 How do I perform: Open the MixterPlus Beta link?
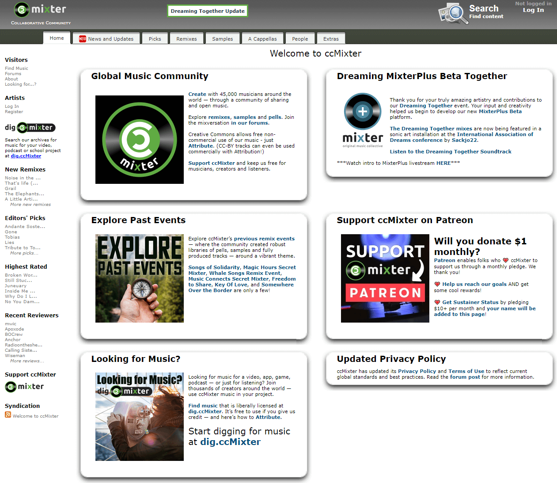(x=500, y=111)
